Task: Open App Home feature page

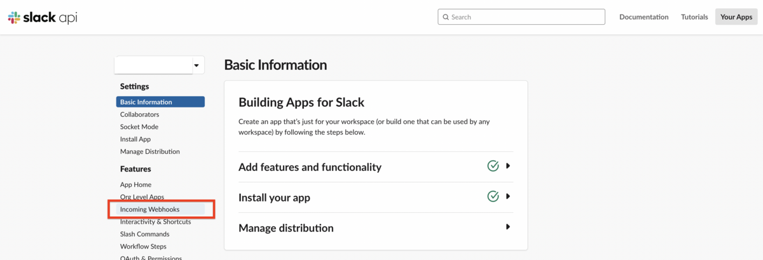Action: (136, 184)
